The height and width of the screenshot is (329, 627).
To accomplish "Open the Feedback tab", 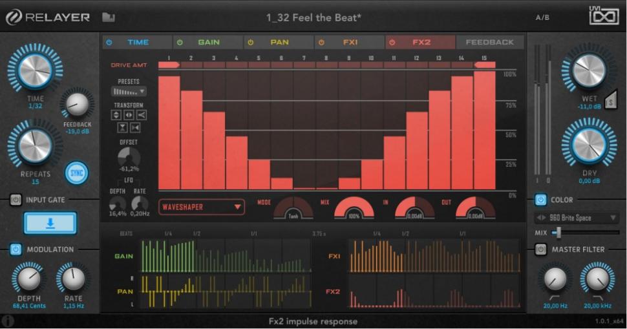I will pos(489,42).
